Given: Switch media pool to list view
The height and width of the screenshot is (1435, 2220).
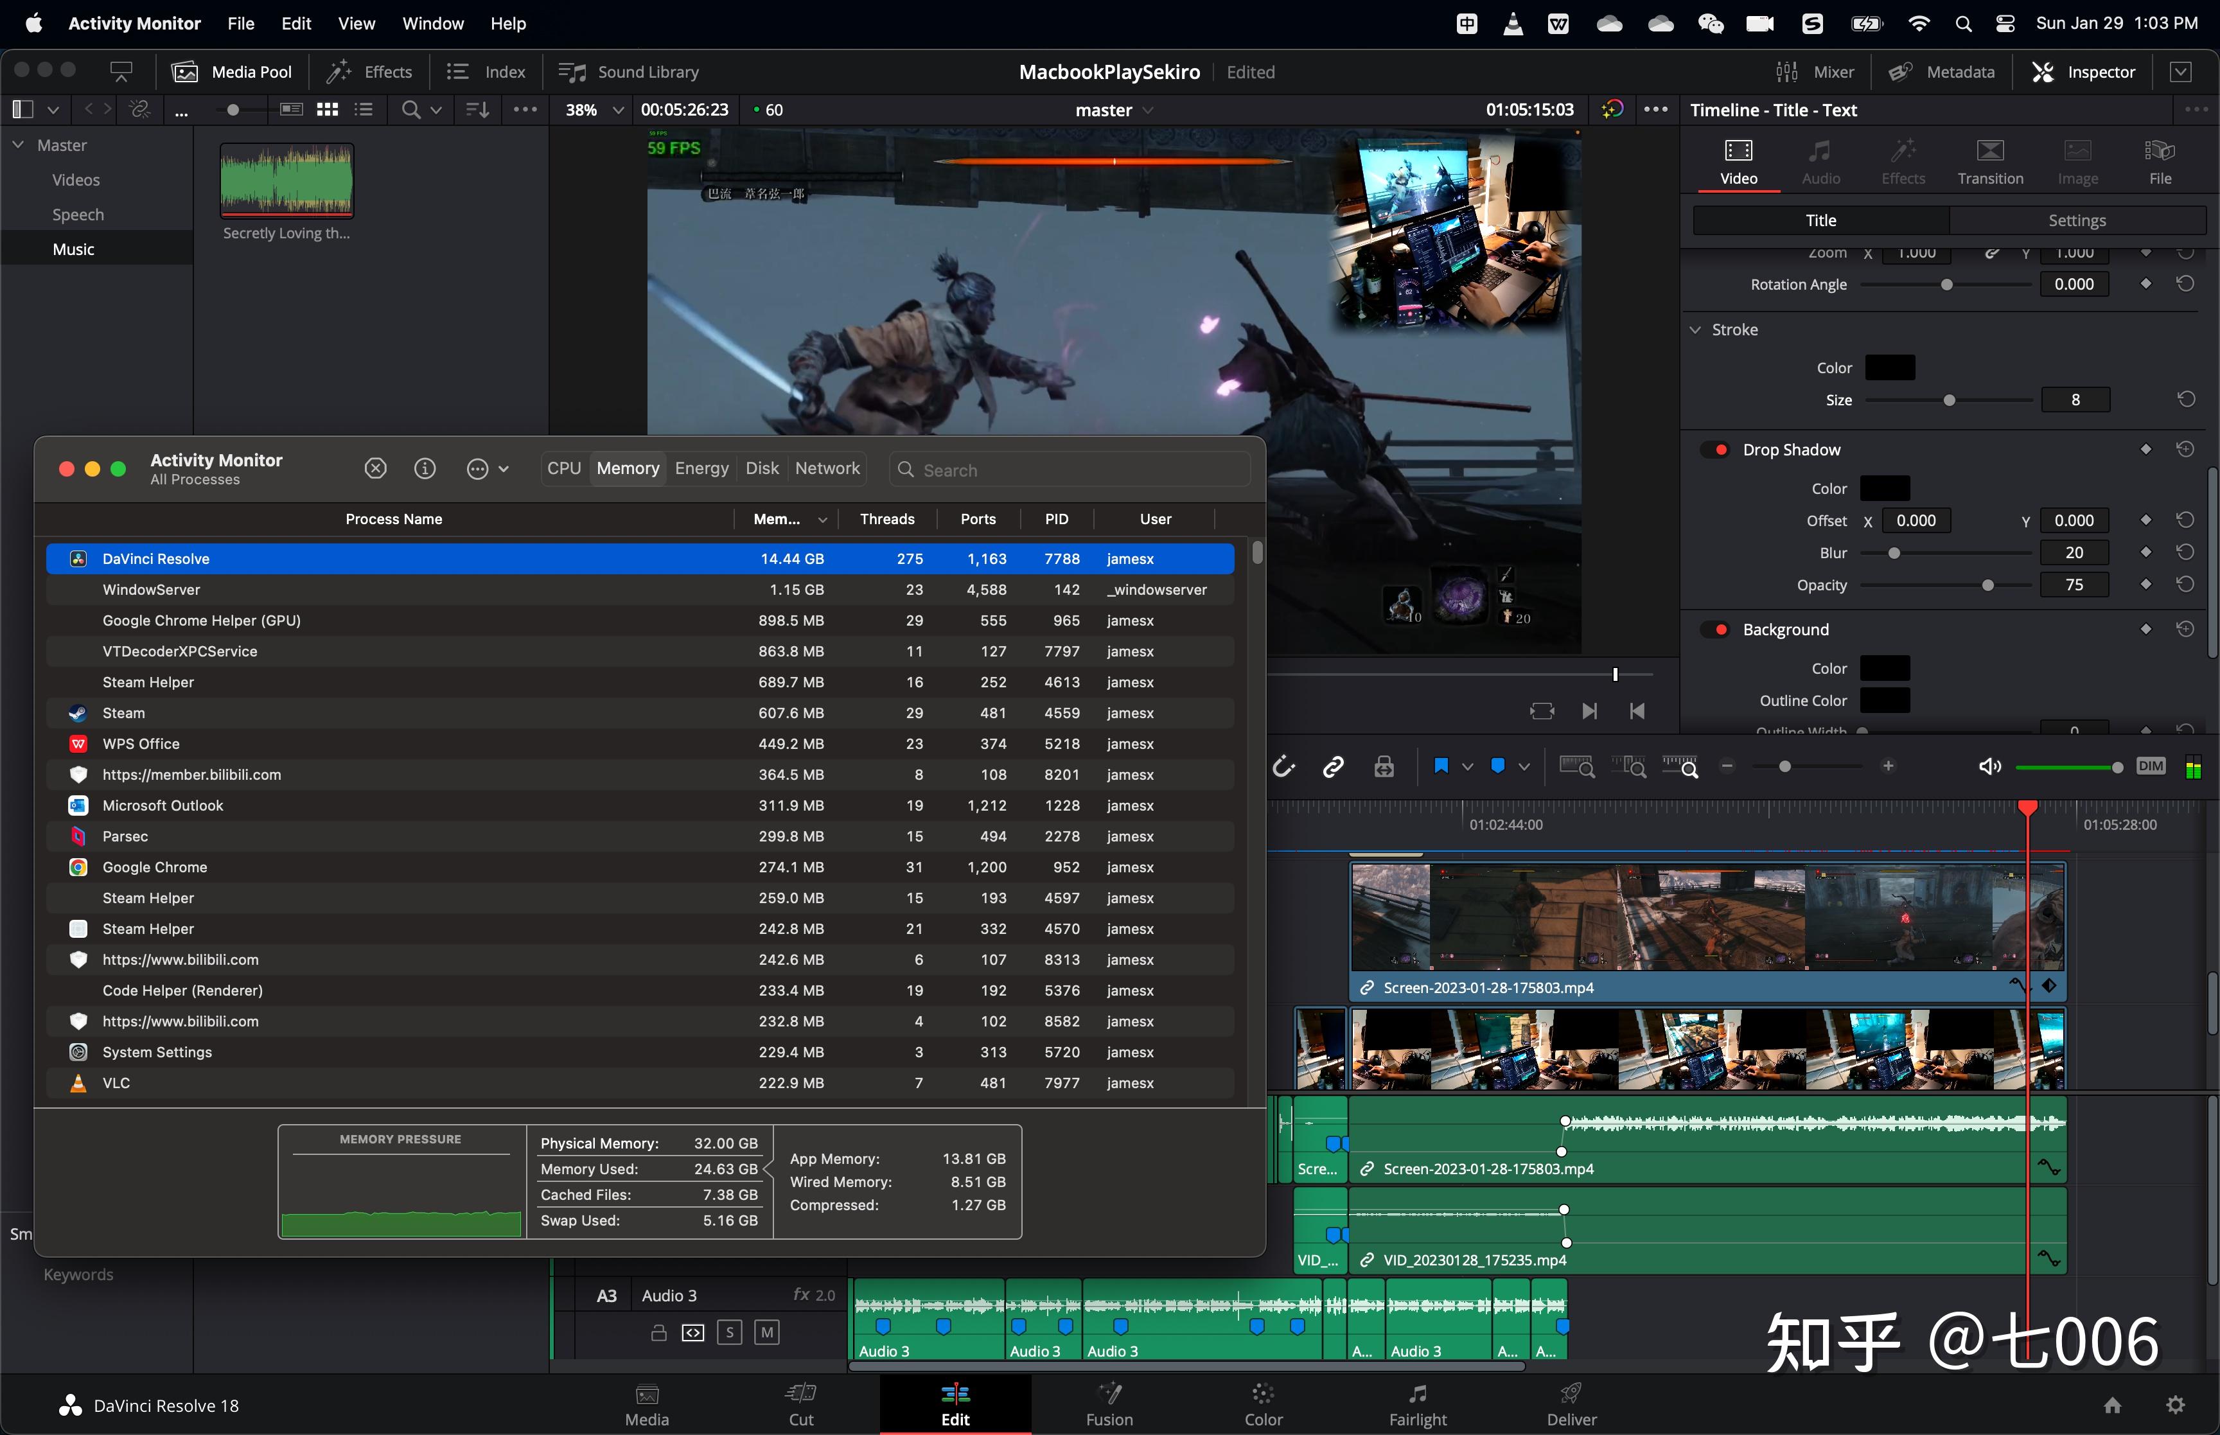Looking at the screenshot, I should (364, 110).
